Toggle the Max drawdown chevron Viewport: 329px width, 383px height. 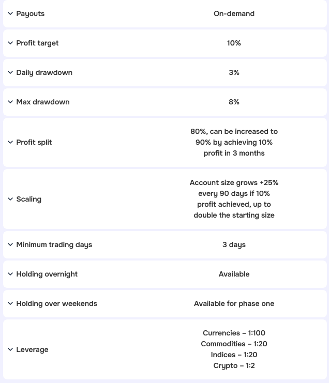click(10, 102)
